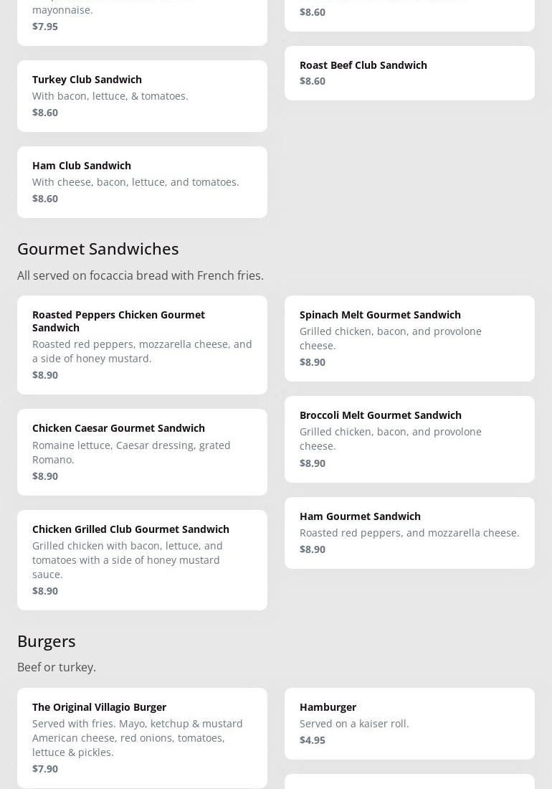
Task: Click the Chicken Caesar description text
Action: [131, 452]
